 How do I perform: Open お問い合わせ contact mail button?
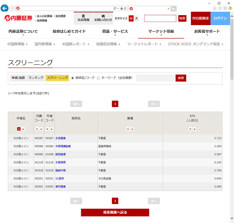coord(103,18)
